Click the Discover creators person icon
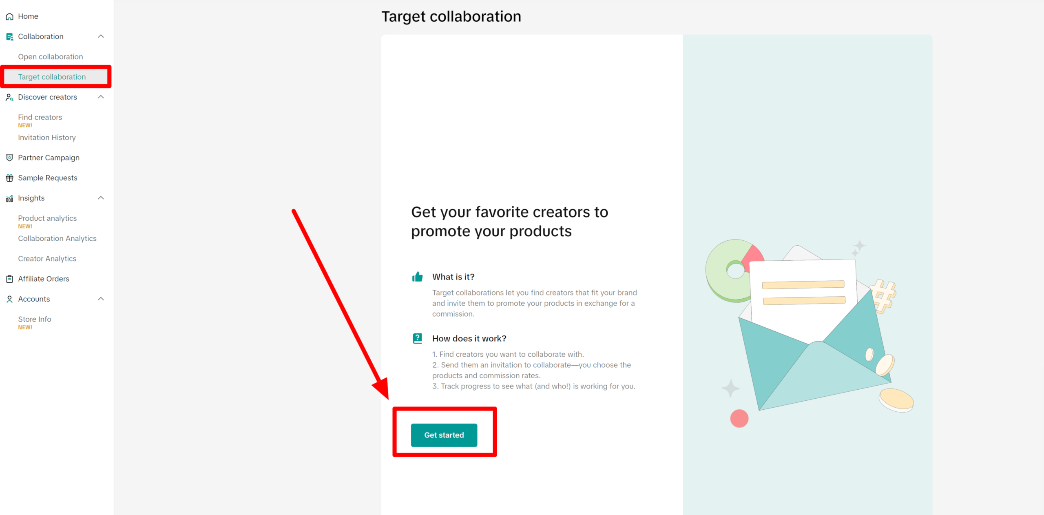Image resolution: width=1044 pixels, height=515 pixels. coord(9,97)
